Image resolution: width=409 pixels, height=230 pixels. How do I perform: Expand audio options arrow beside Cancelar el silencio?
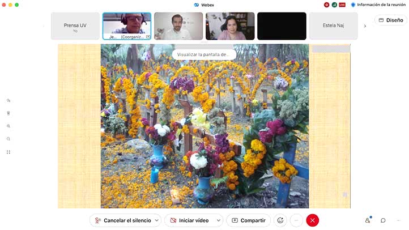click(157, 220)
